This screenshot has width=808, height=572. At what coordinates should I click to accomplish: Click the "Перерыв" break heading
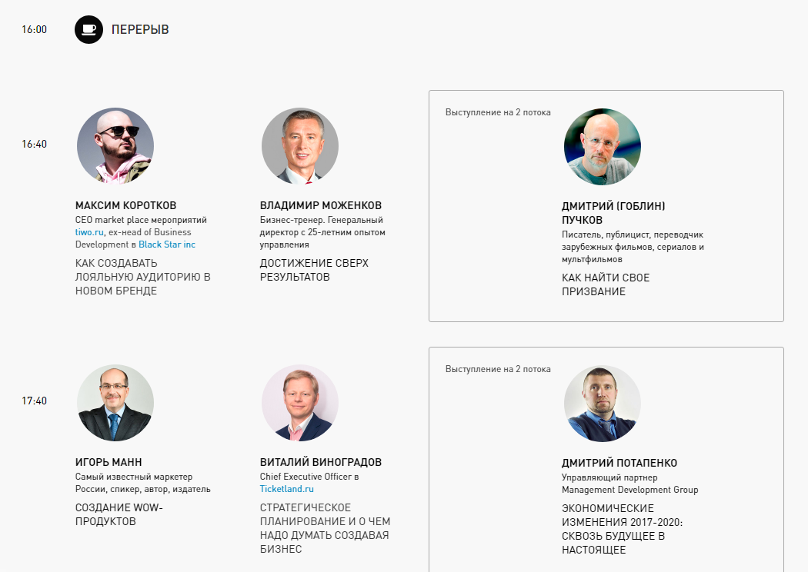click(x=140, y=30)
